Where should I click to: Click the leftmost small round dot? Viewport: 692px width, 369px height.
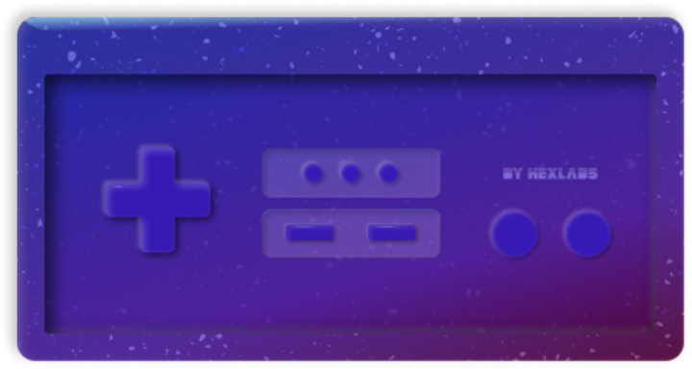[x=313, y=173]
